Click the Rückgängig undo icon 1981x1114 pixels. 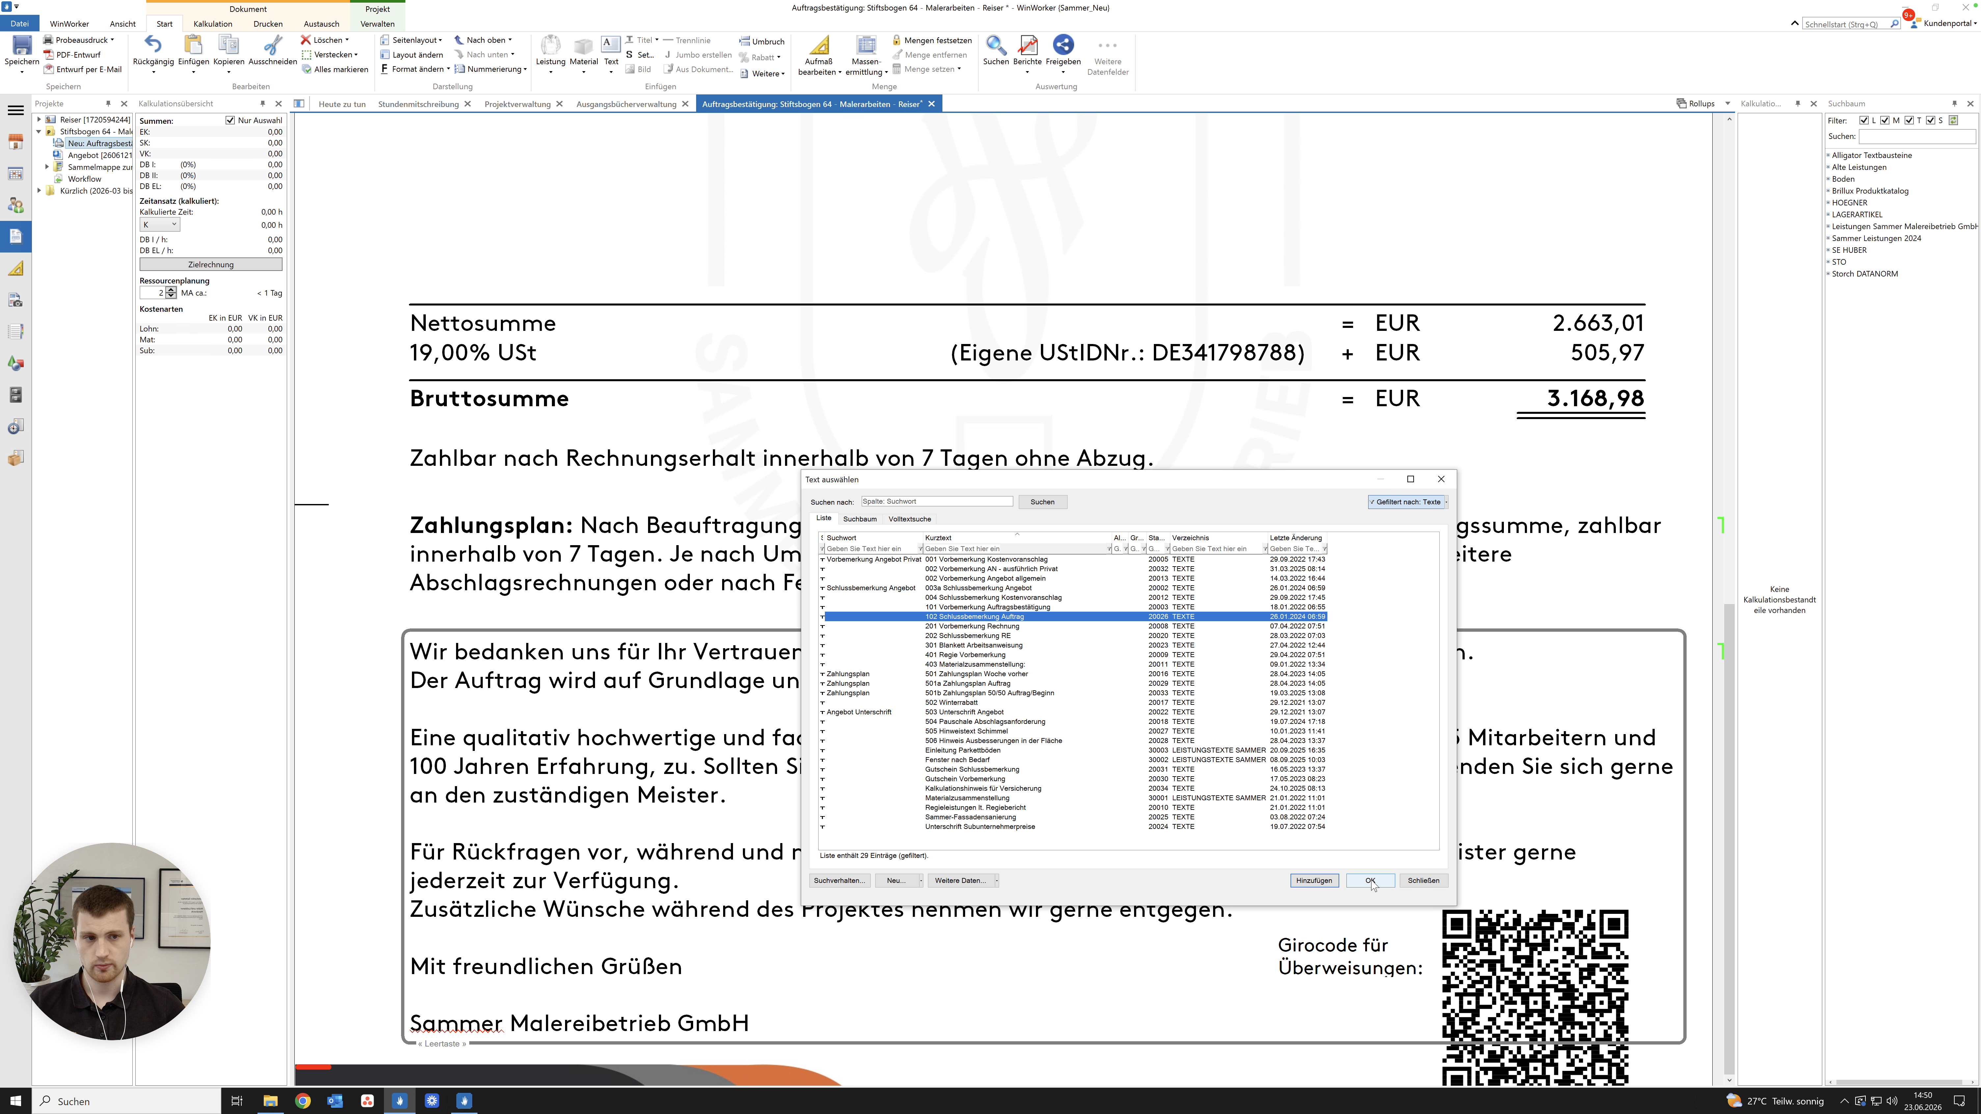(x=153, y=45)
